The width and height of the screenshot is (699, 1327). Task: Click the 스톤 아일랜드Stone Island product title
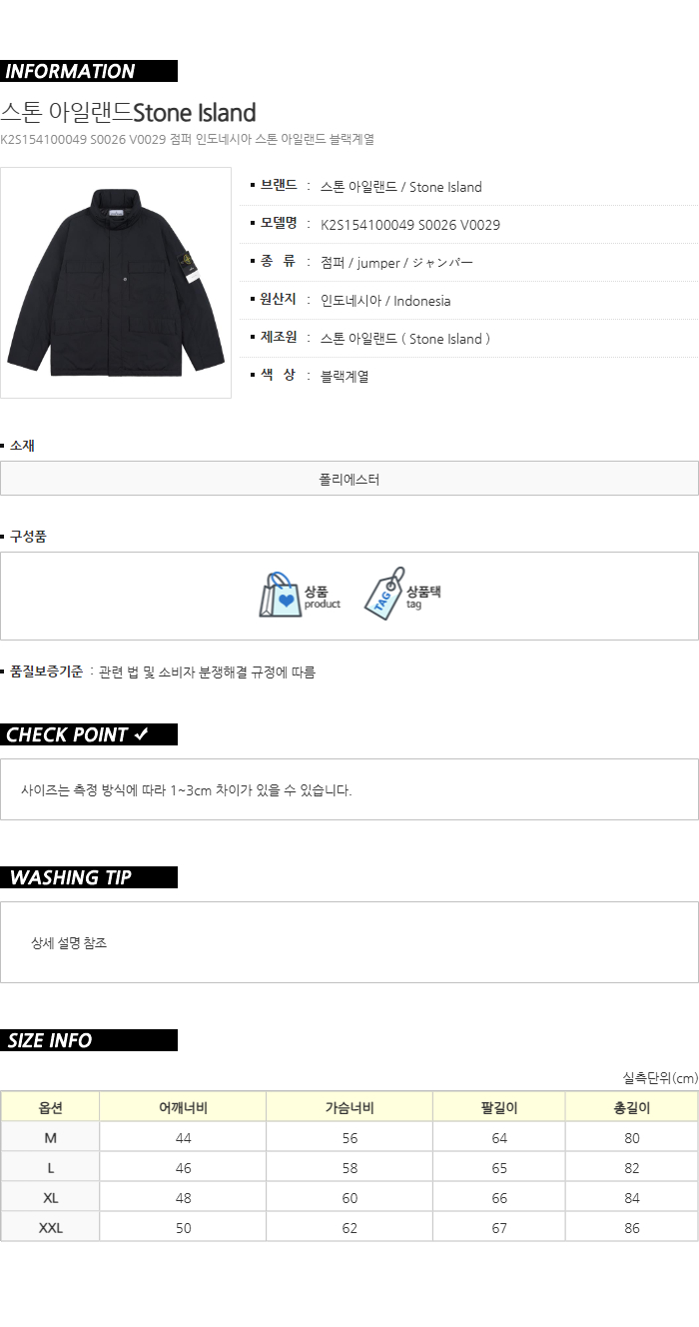128,112
